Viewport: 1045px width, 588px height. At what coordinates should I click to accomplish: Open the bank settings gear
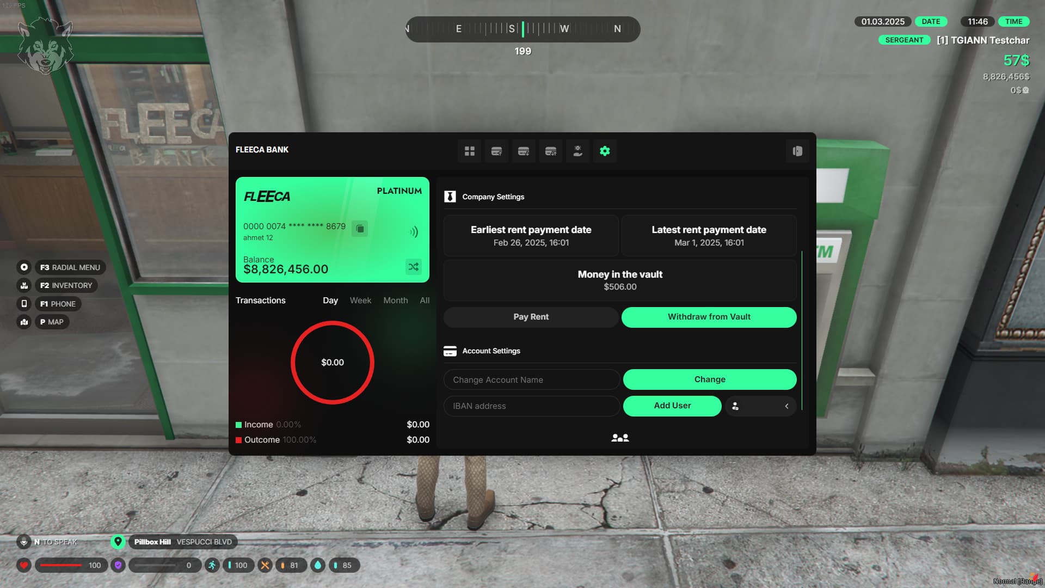click(x=605, y=151)
